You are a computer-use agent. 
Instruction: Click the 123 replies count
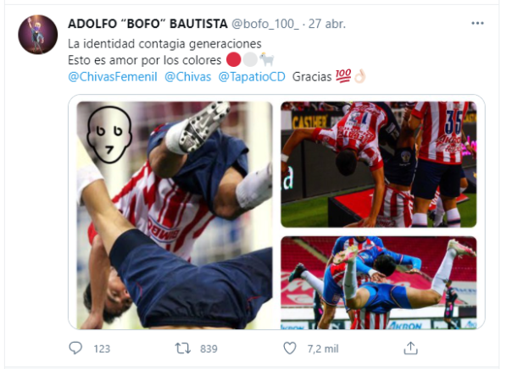(102, 349)
